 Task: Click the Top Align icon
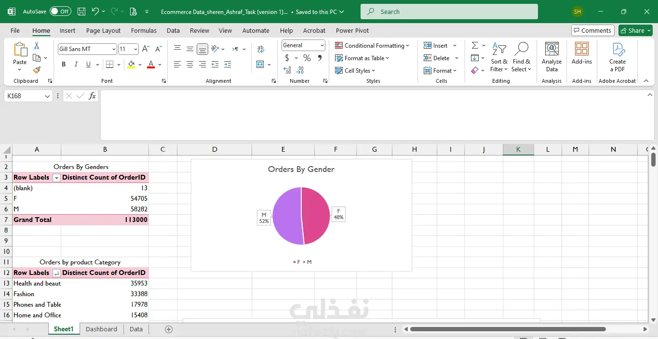coord(177,49)
